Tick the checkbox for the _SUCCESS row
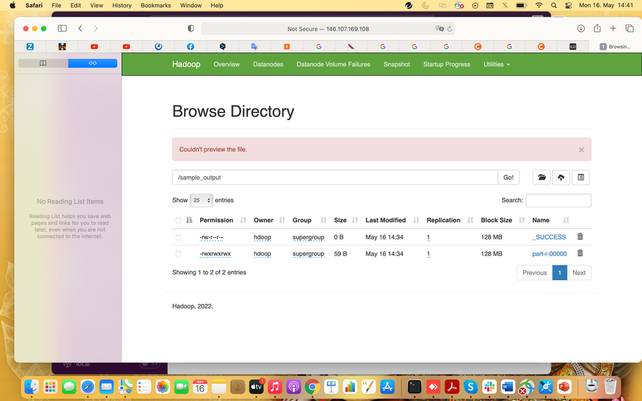Screen dimensions: 642x401 pyautogui.click(x=178, y=237)
